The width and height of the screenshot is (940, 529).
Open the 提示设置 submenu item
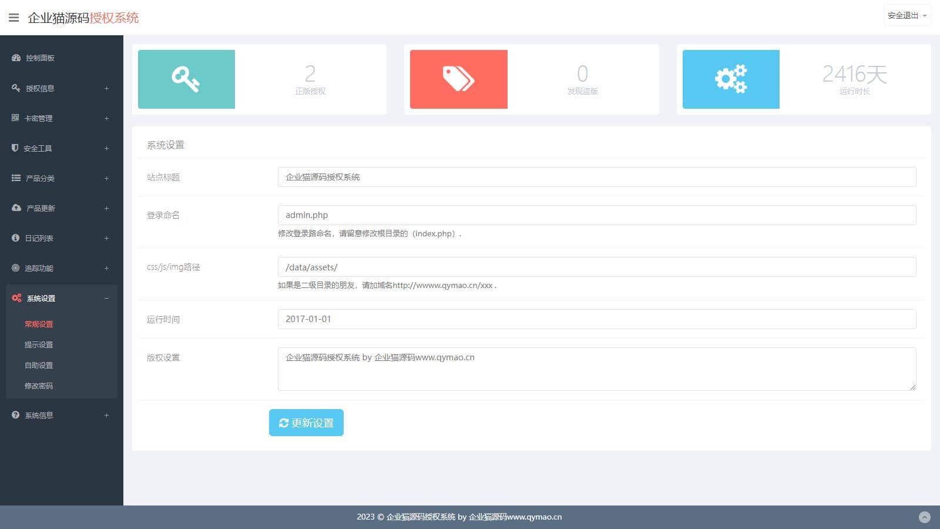[39, 344]
